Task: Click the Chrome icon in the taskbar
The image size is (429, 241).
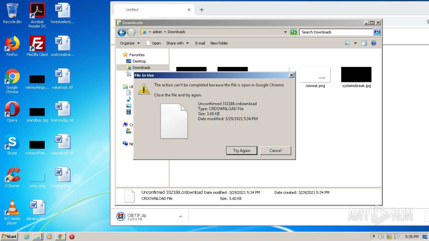Action: pyautogui.click(x=60, y=237)
